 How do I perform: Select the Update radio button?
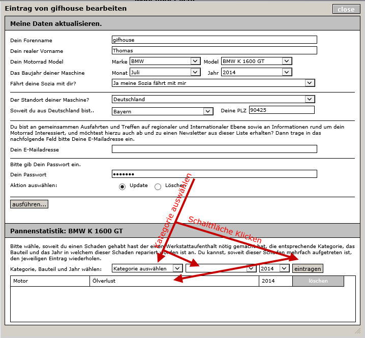(122, 187)
